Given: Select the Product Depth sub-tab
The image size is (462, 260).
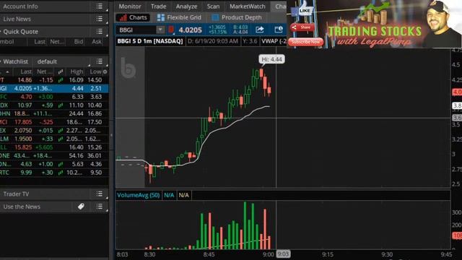Looking at the screenshot, I should pos(237,17).
